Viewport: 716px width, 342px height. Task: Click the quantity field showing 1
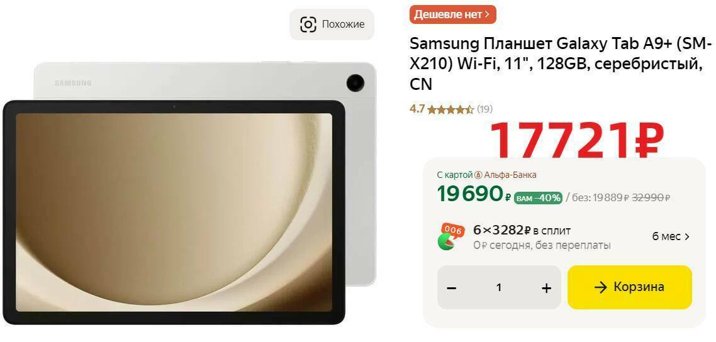click(x=499, y=288)
